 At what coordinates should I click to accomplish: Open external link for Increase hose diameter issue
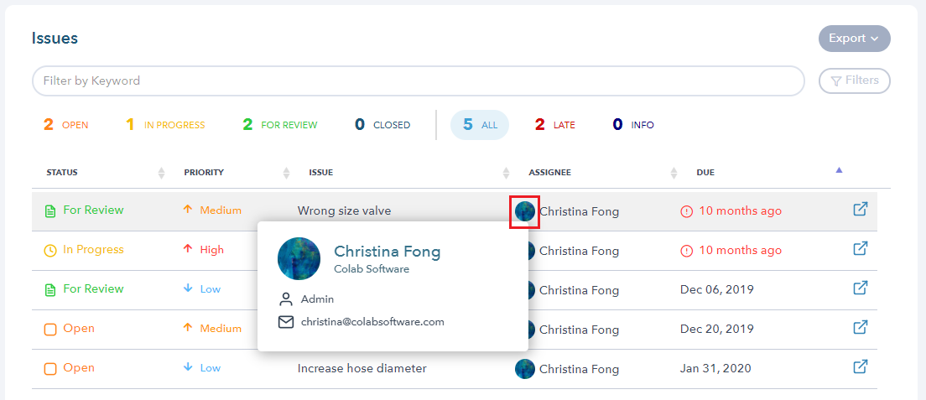point(861,367)
